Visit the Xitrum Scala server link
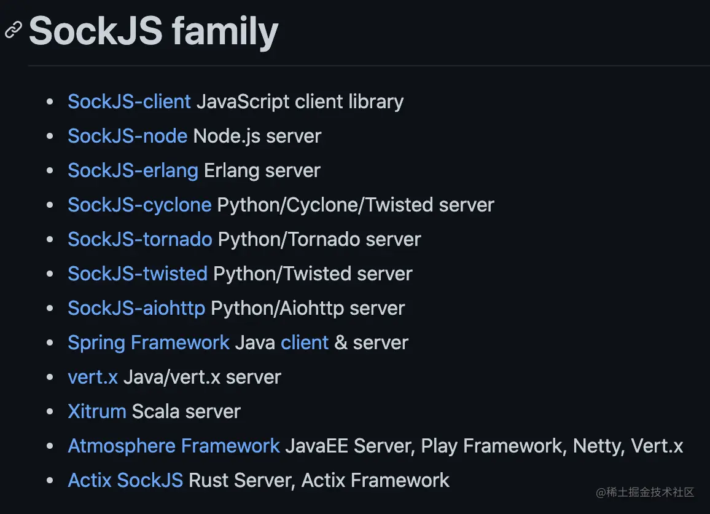The image size is (710, 514). click(97, 411)
